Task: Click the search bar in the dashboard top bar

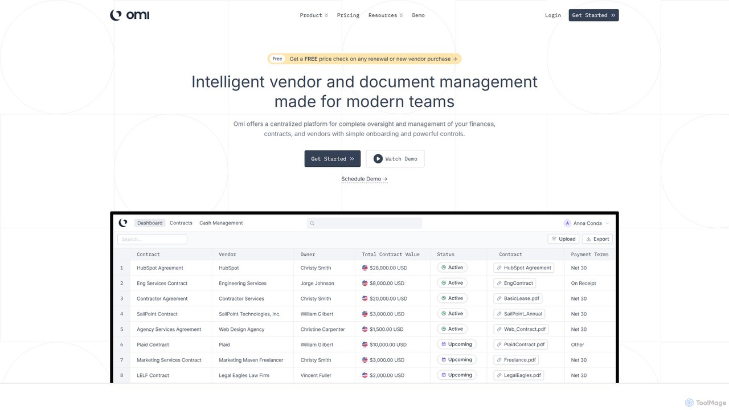Action: [364, 223]
